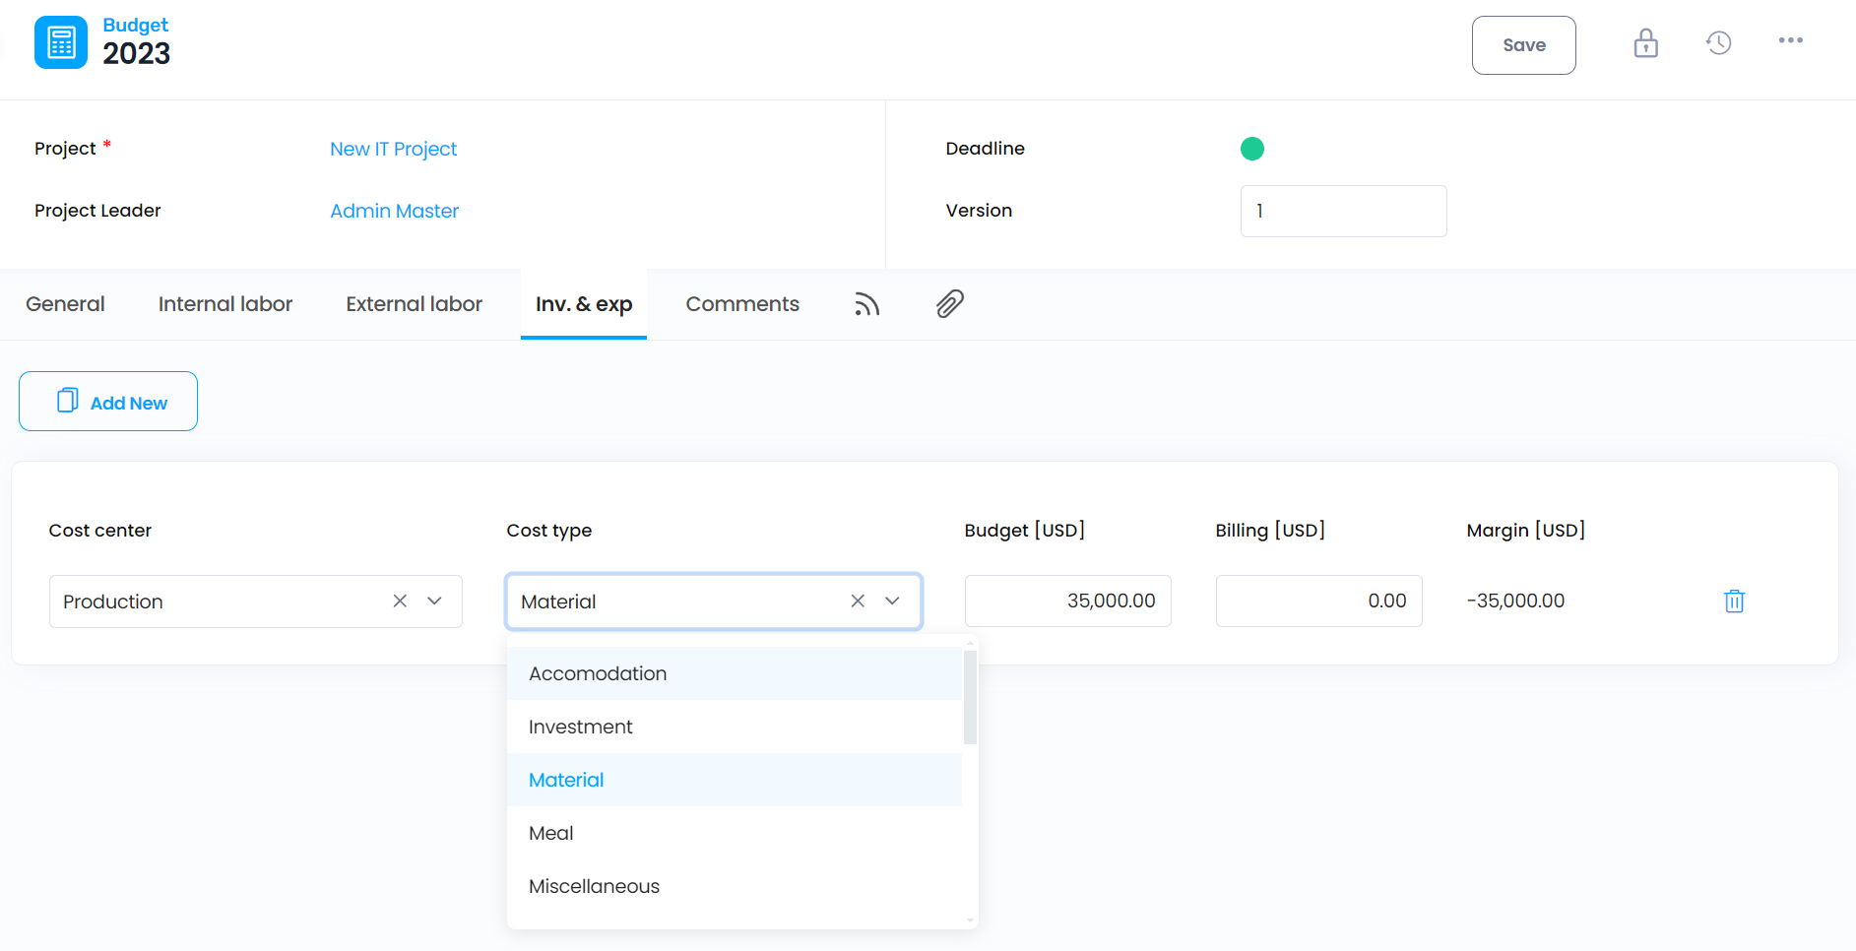
Task: Switch to the Comments tab
Action: [x=742, y=304]
